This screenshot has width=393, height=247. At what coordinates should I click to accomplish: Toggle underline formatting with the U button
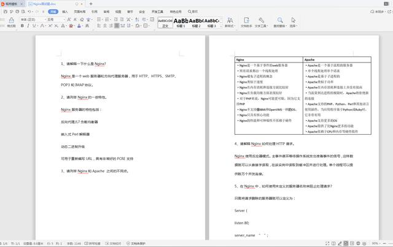click(x=34, y=26)
